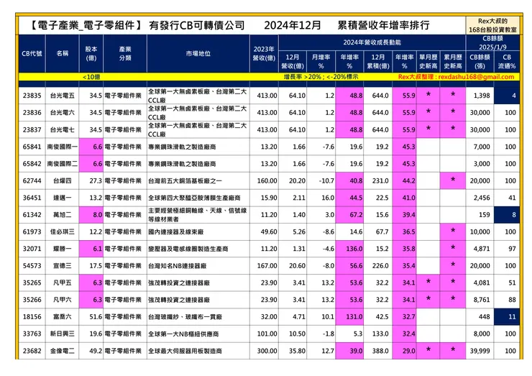
Task: Select CB code 23682
Action: coord(32,351)
